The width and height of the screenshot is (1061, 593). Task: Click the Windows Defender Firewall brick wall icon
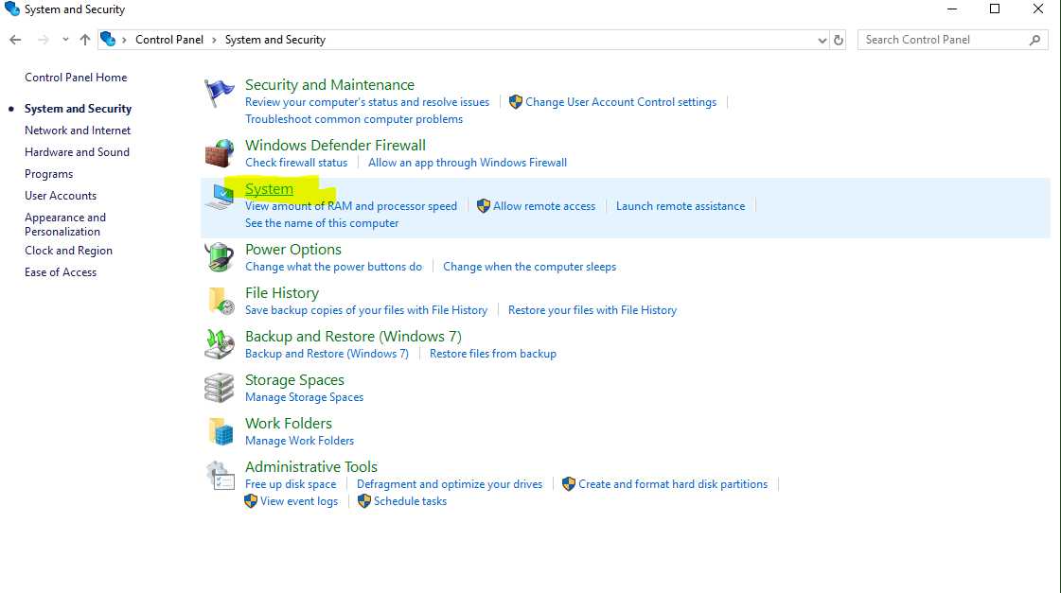(x=220, y=153)
